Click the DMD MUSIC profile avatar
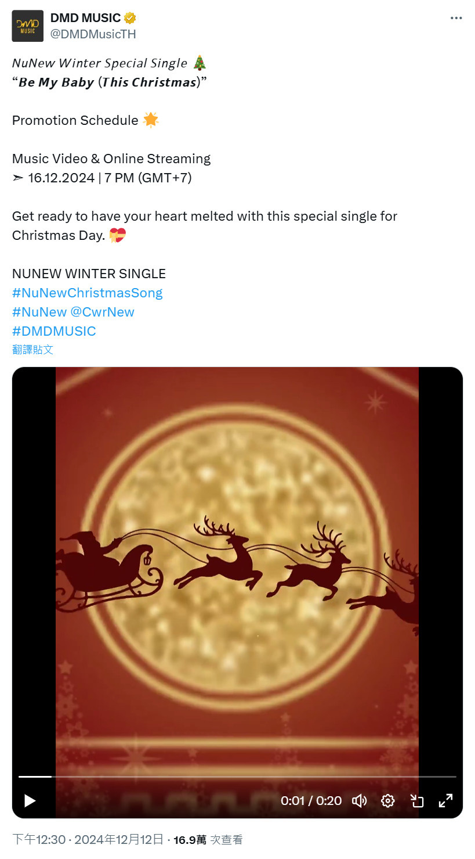 click(28, 26)
